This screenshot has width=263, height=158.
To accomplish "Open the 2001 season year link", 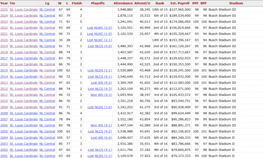I will click(x=4, y=156).
